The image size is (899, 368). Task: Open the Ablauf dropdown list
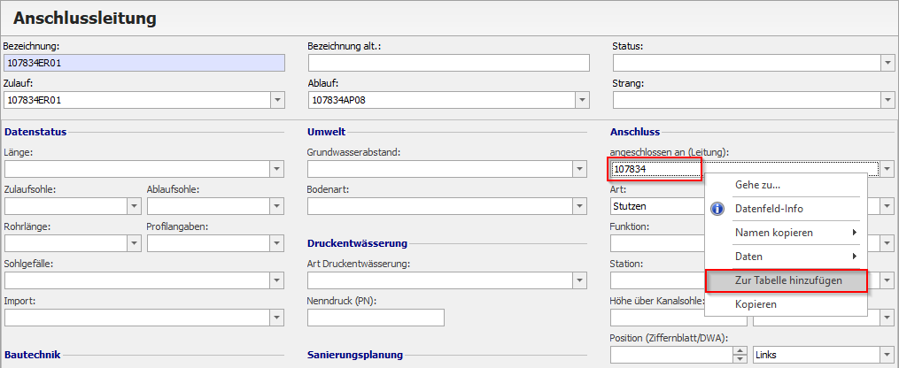(582, 100)
